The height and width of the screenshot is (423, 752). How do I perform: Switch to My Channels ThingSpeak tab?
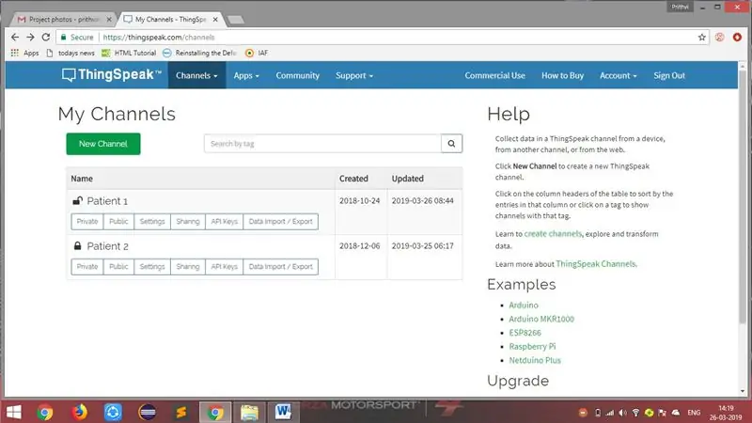tap(170, 19)
